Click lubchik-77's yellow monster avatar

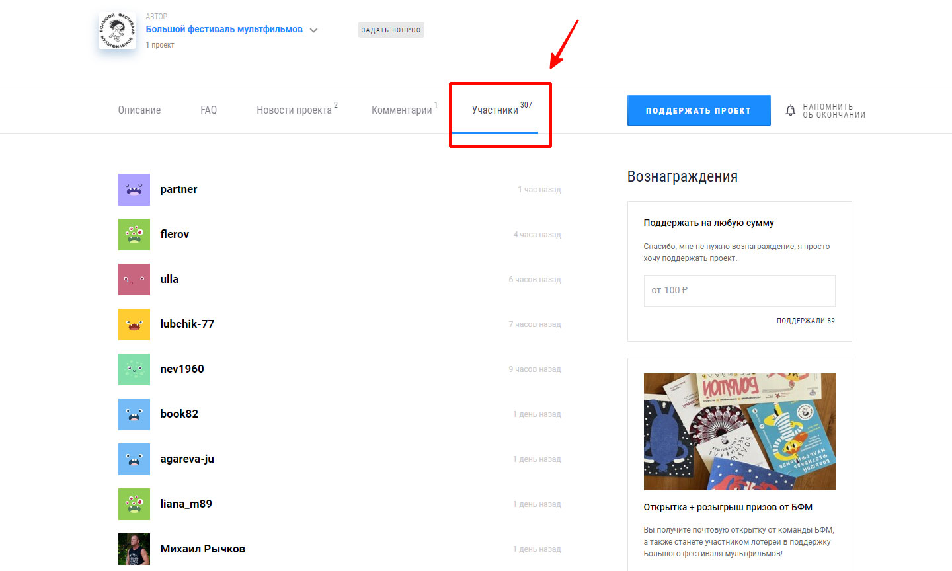click(x=134, y=324)
